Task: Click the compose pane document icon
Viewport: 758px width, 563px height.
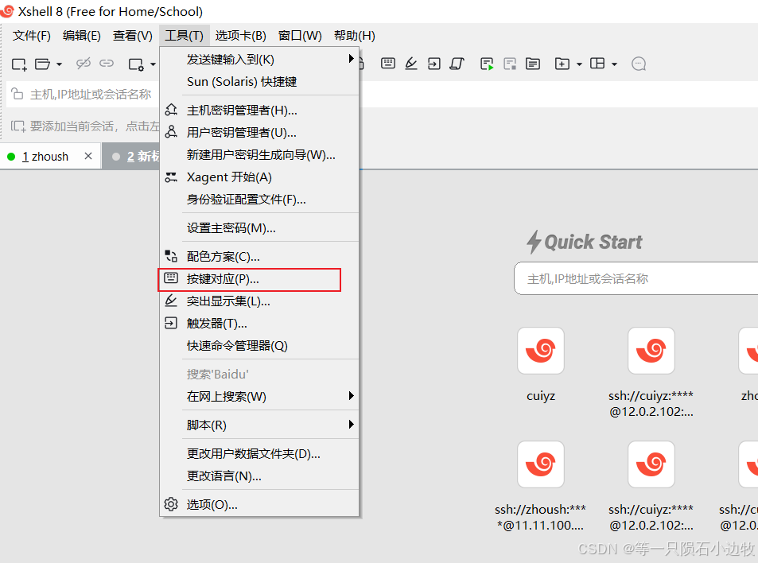Action: (x=533, y=64)
